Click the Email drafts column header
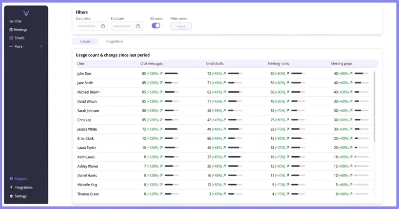This screenshot has height=209, width=399. pyautogui.click(x=215, y=64)
